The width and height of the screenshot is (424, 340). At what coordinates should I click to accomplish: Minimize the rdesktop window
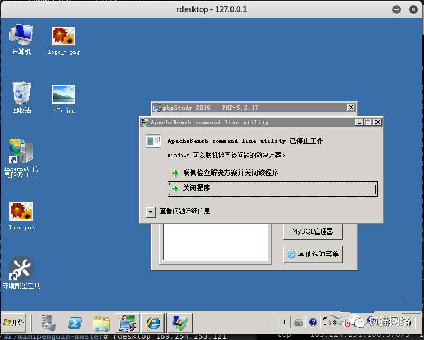pyautogui.click(x=397, y=9)
